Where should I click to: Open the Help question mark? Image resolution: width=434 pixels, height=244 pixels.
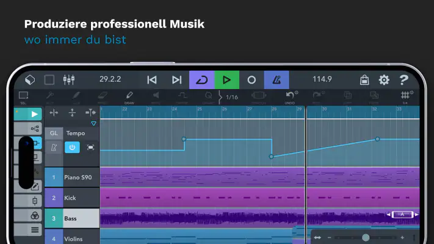click(x=404, y=80)
